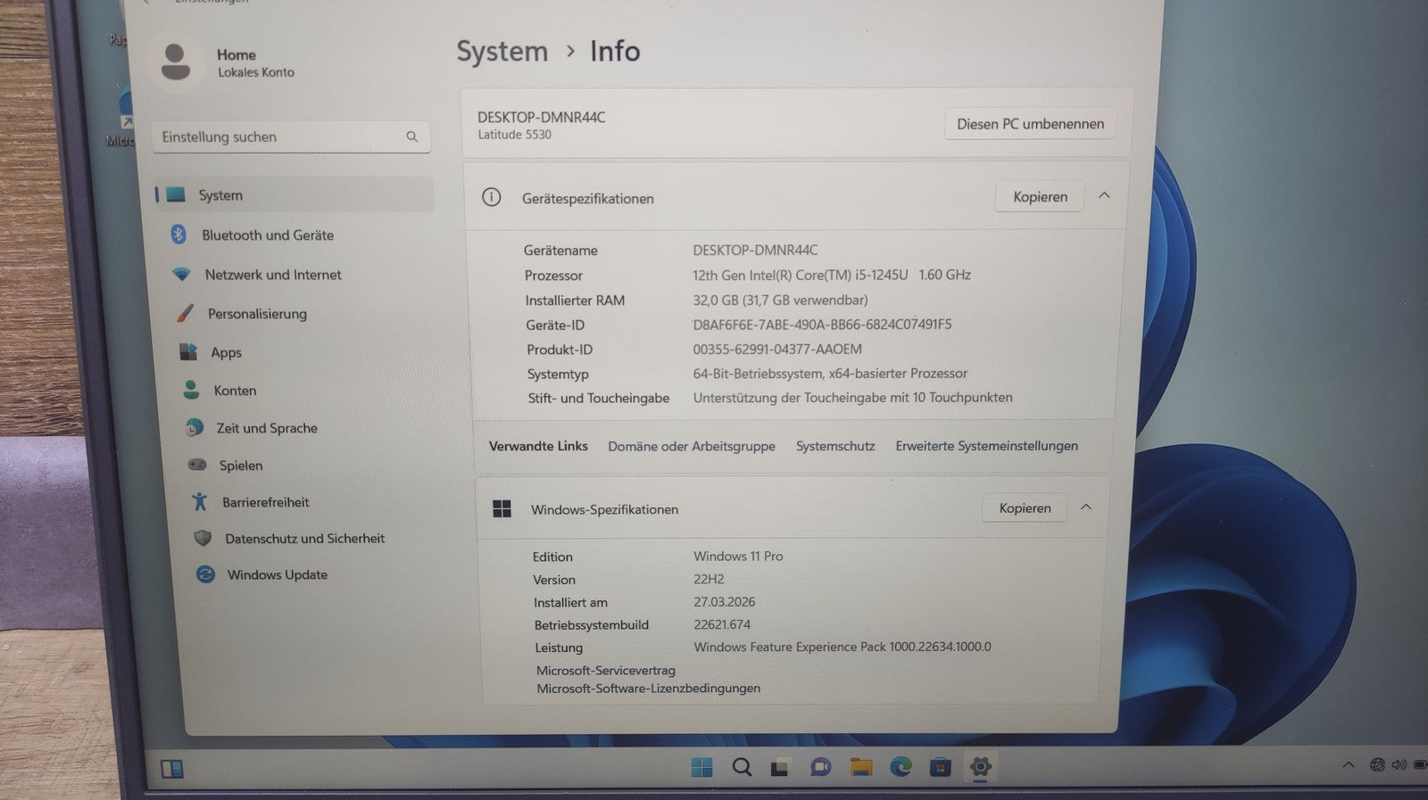
Task: Select Apps in the sidebar
Action: 226,352
